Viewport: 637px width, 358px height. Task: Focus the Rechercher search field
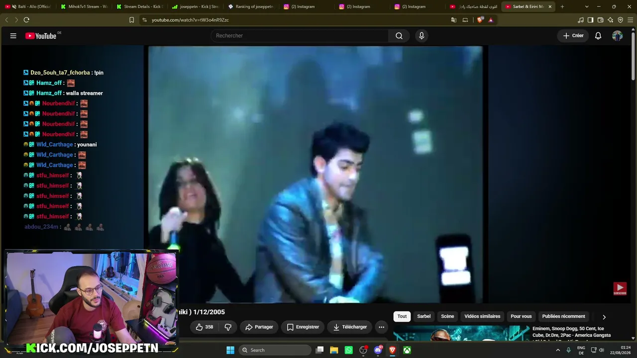click(300, 36)
